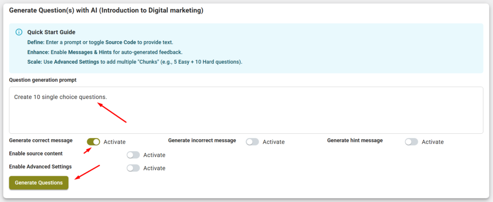Click the Question generation prompt field label
This screenshot has width=493, height=202.
click(43, 80)
